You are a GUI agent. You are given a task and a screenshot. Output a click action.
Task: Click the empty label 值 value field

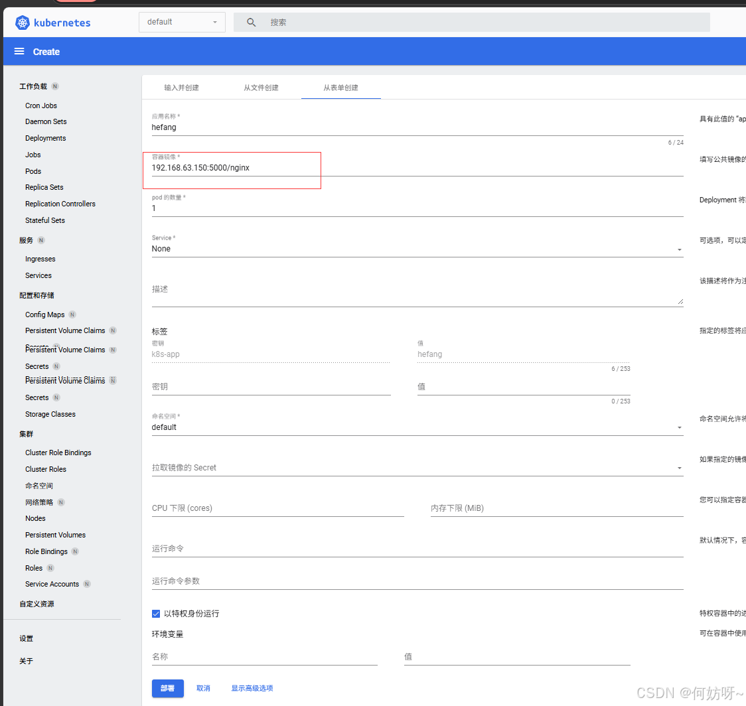coord(524,387)
